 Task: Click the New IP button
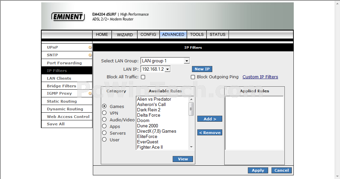[202, 69]
